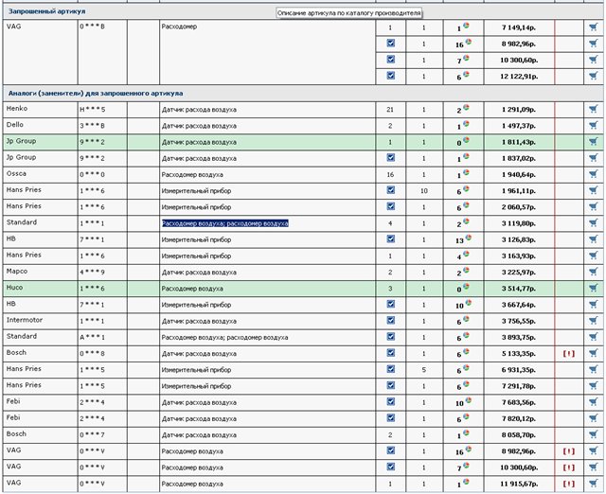The height and width of the screenshot is (494, 606).
Task: Add Intermotor 3 756,55р. to cart
Action: point(594,321)
